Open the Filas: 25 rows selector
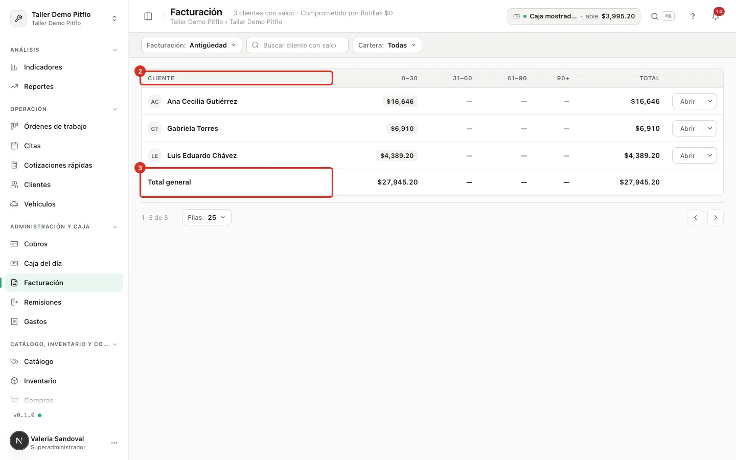The width and height of the screenshot is (736, 460). [206, 217]
